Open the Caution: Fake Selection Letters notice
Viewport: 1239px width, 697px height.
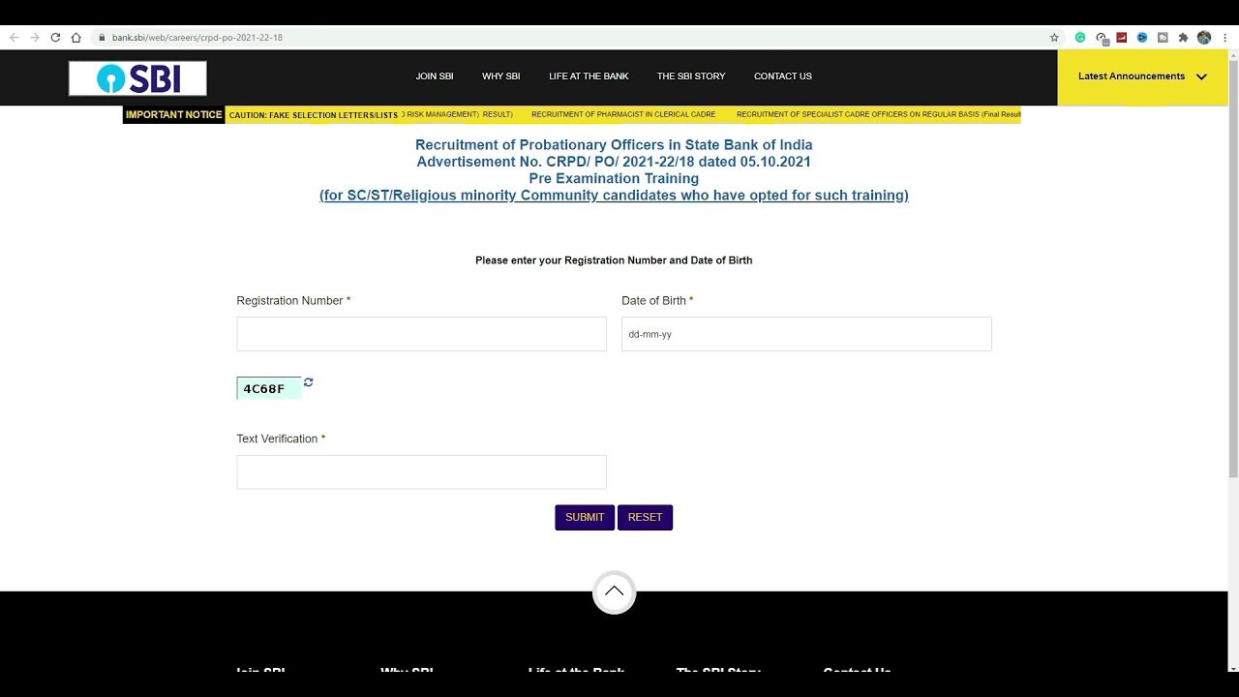(x=314, y=115)
